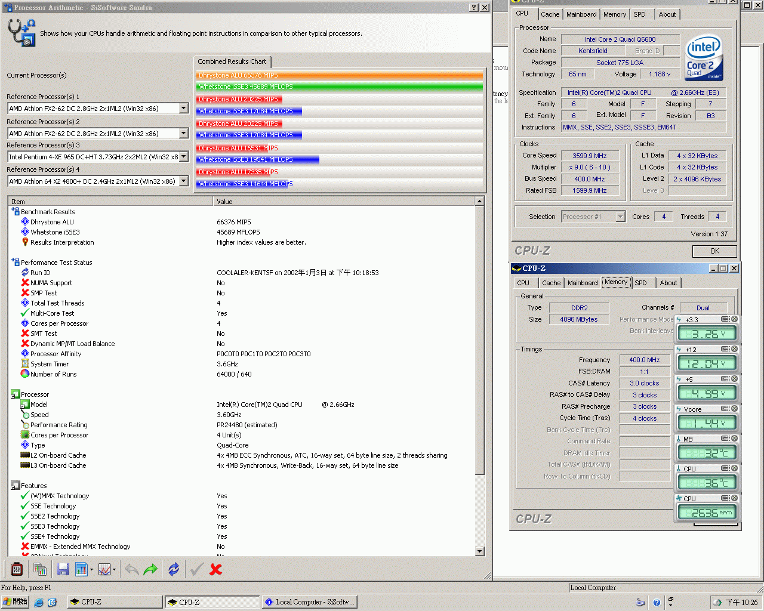Launch Internet Explorer from quick launch
Image resolution: width=764 pixels, height=611 pixels.
tap(39, 603)
